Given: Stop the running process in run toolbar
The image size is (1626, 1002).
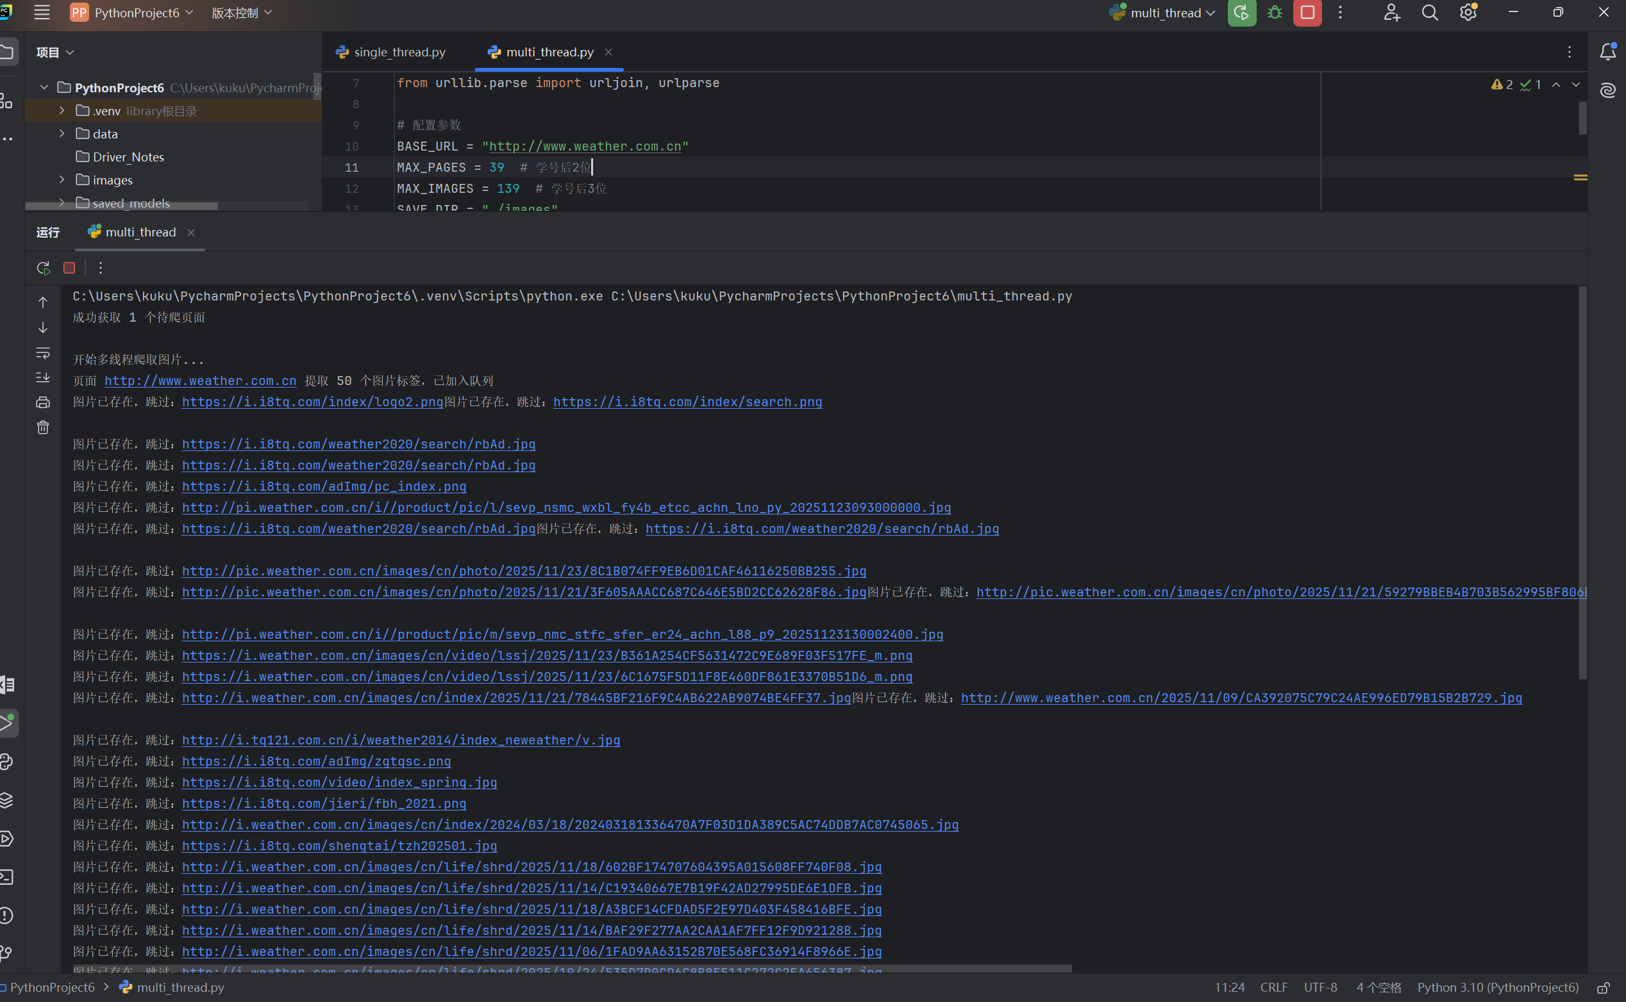Looking at the screenshot, I should (69, 268).
